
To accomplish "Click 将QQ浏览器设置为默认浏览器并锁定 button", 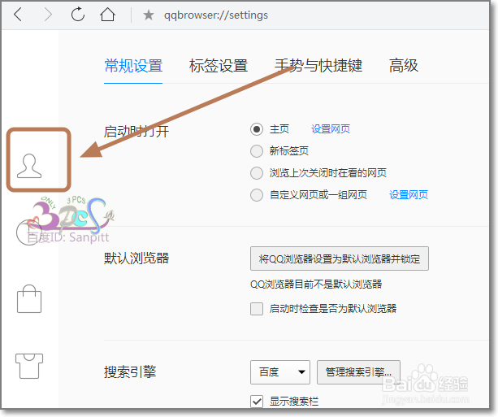I will coord(340,258).
